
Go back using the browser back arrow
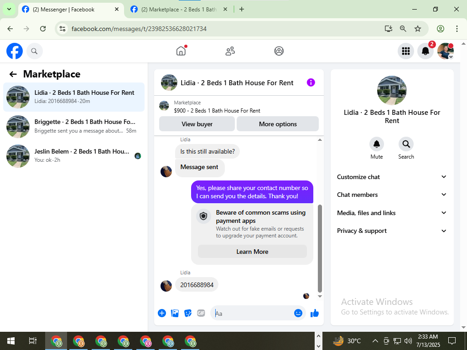tap(10, 29)
